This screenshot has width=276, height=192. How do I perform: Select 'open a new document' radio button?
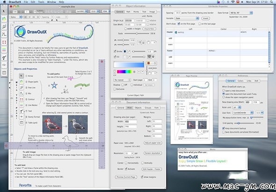(224, 91)
